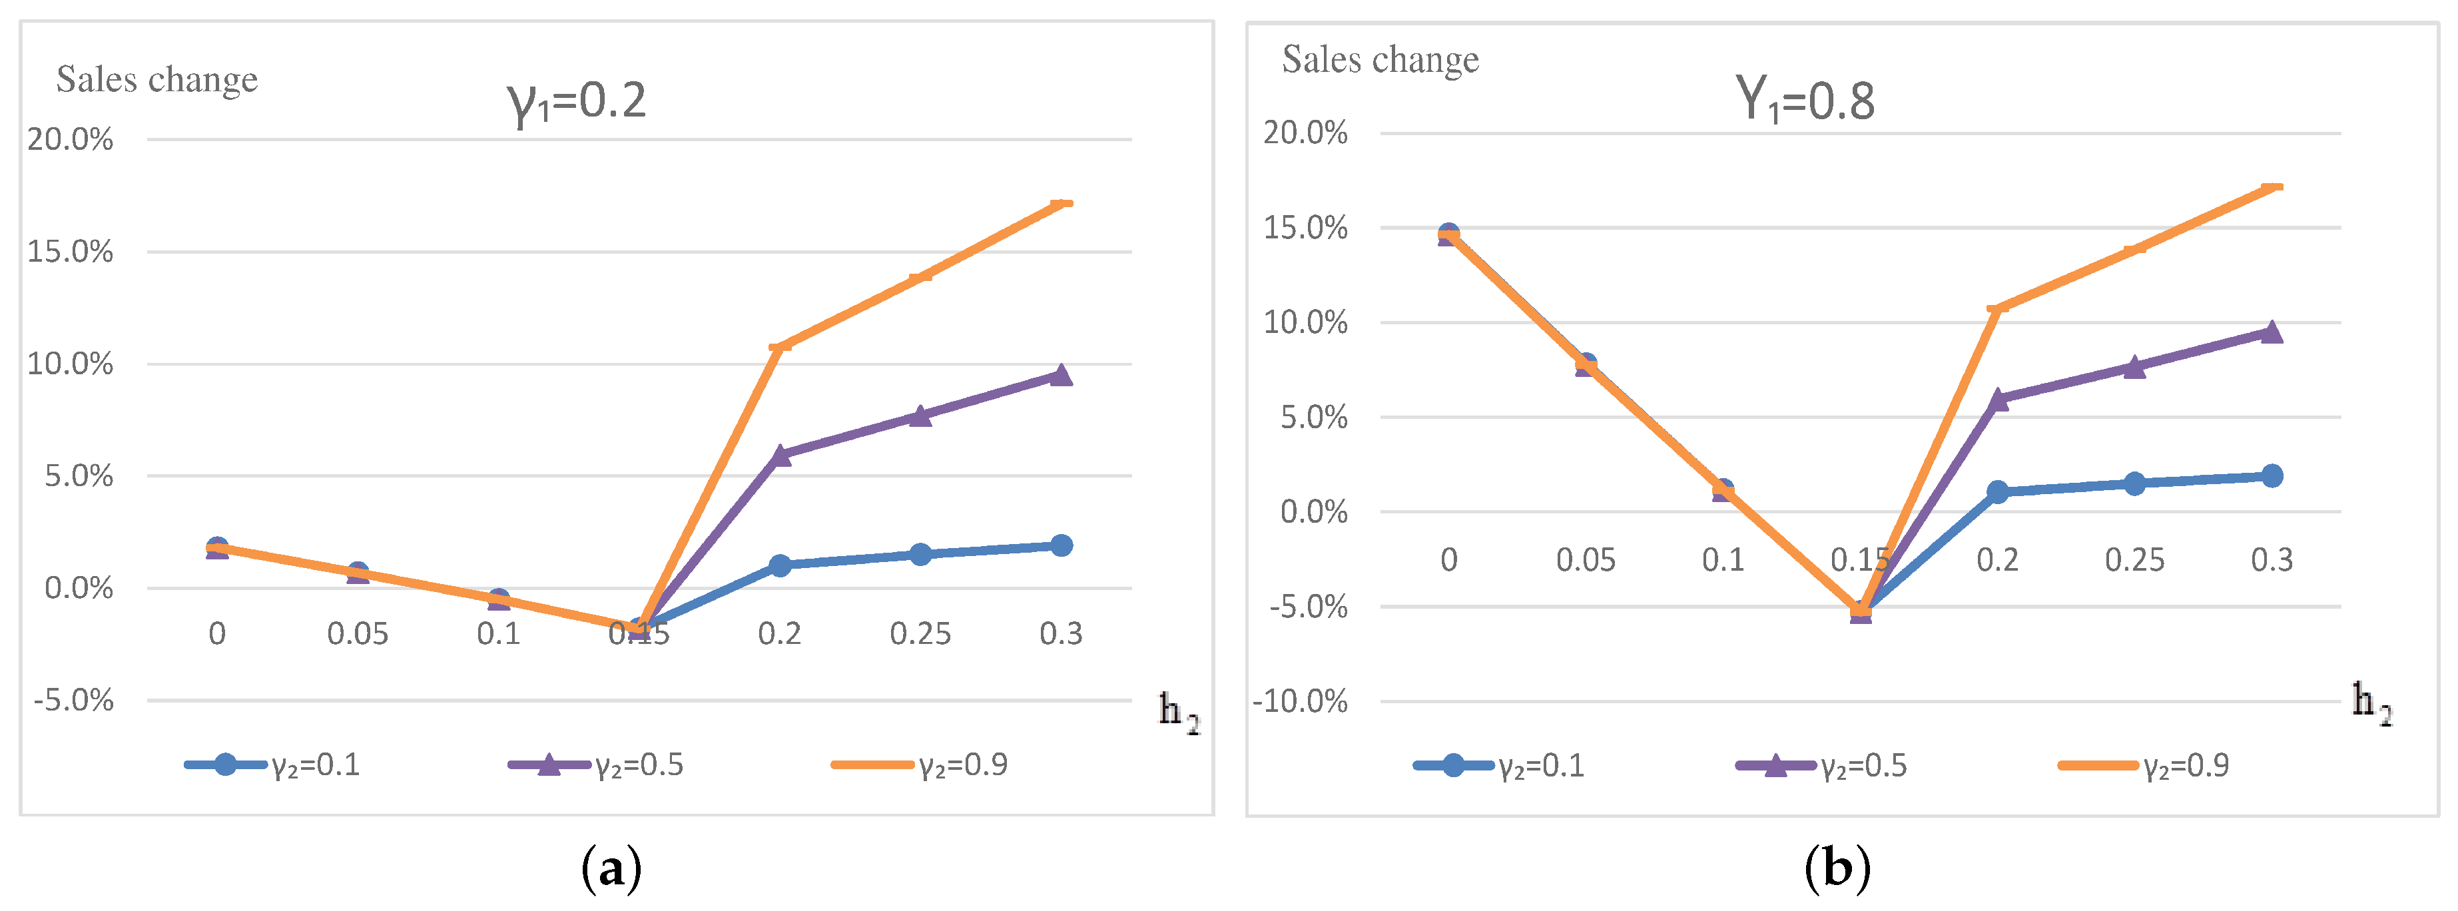Screen dimensions: 2458x911
Task: Click the (b) caption below the second chart
Action: 1837,869
